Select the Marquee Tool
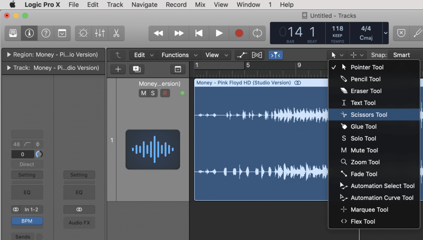 368,209
